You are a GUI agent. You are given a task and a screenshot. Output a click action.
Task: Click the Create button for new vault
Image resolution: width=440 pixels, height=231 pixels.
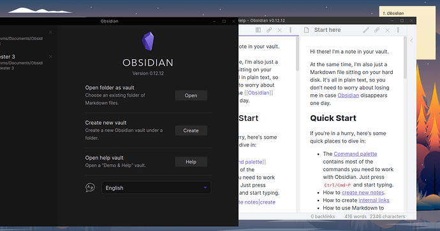pos(191,130)
